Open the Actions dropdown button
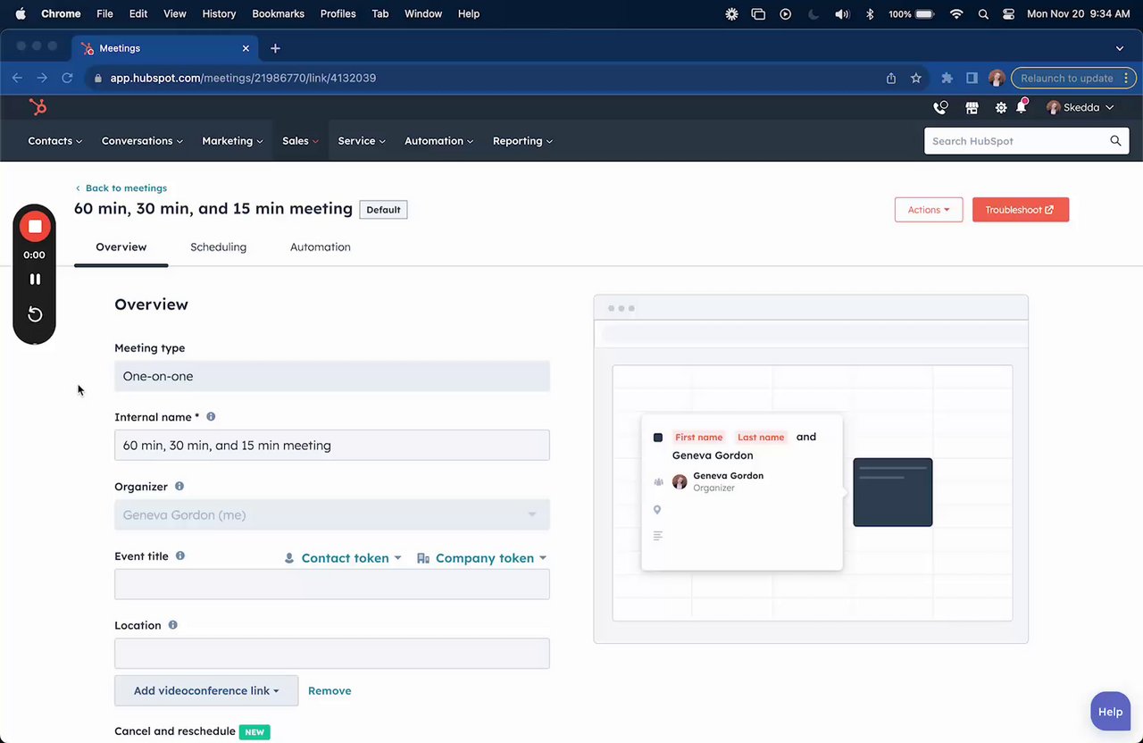The image size is (1143, 743). 929,210
